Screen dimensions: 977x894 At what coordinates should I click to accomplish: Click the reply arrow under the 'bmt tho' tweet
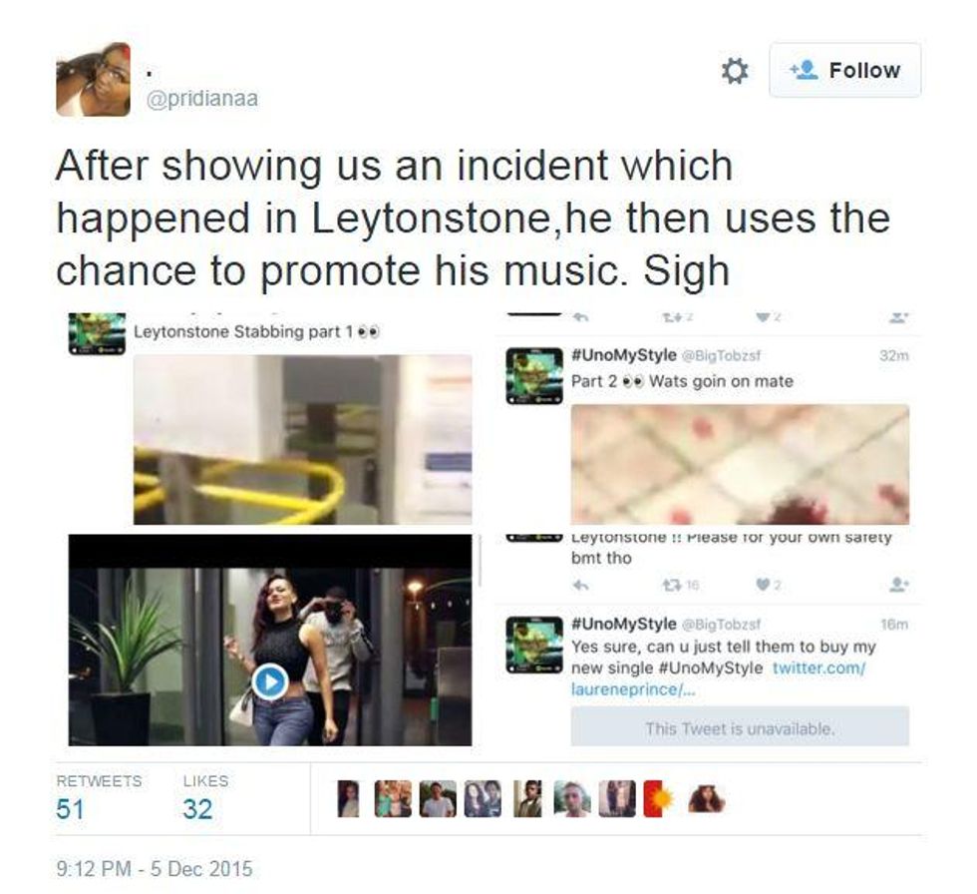click(580, 586)
